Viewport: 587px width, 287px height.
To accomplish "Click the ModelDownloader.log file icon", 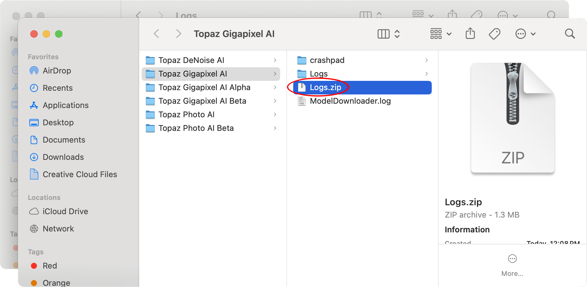I will click(302, 101).
